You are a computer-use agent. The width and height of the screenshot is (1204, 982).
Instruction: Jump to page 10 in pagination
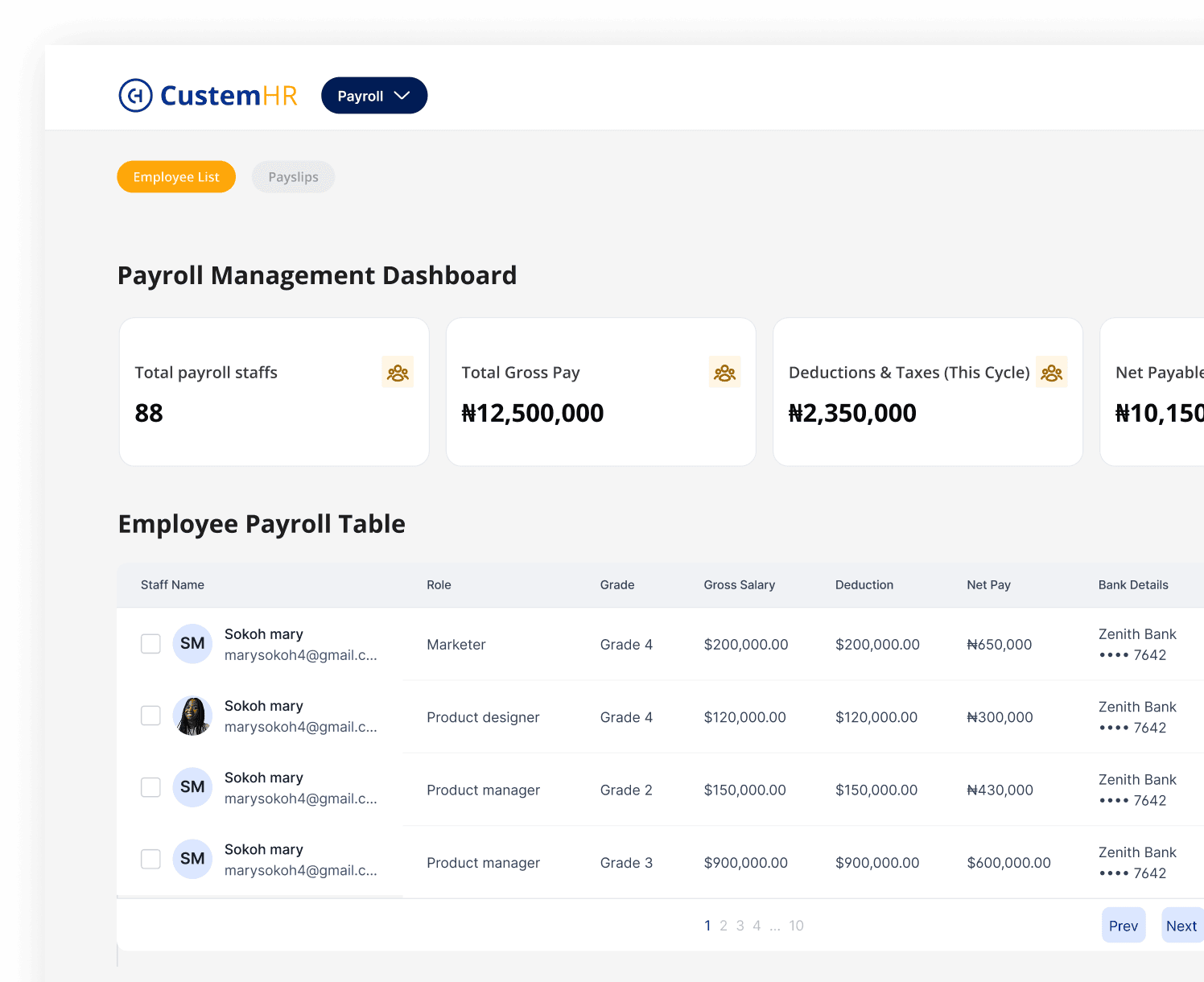click(x=796, y=926)
